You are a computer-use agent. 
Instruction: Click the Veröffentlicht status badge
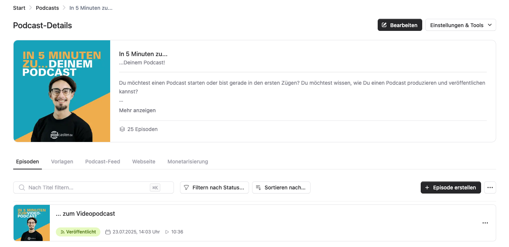(78, 232)
